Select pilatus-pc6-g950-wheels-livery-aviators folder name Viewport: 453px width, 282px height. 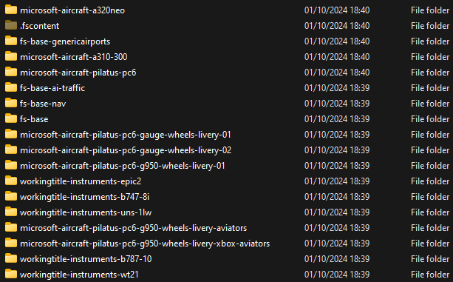coord(134,228)
